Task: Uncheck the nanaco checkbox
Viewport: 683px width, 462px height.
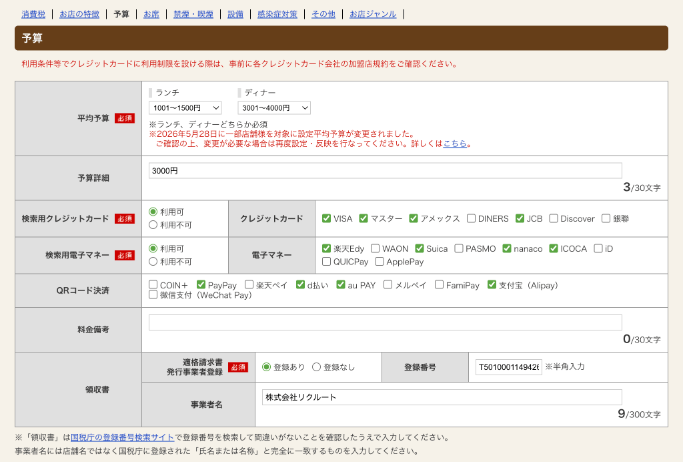Action: click(507, 248)
